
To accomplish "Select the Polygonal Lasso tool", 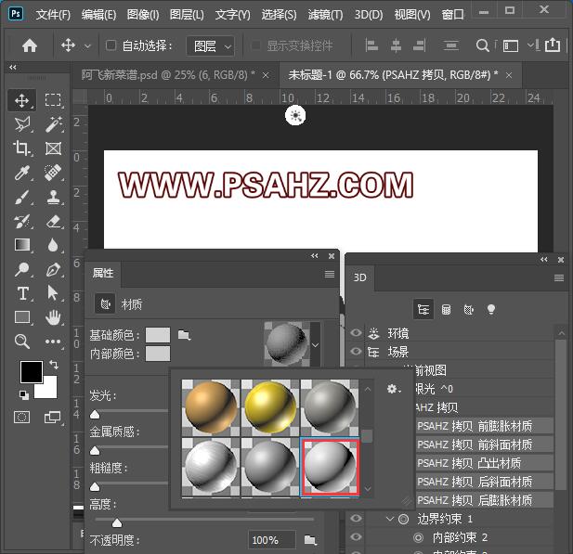I will (22, 124).
